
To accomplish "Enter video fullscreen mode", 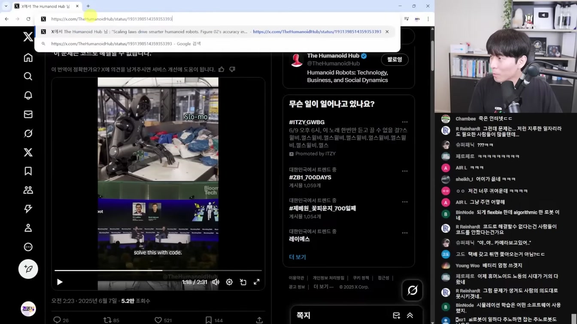I will (257, 282).
